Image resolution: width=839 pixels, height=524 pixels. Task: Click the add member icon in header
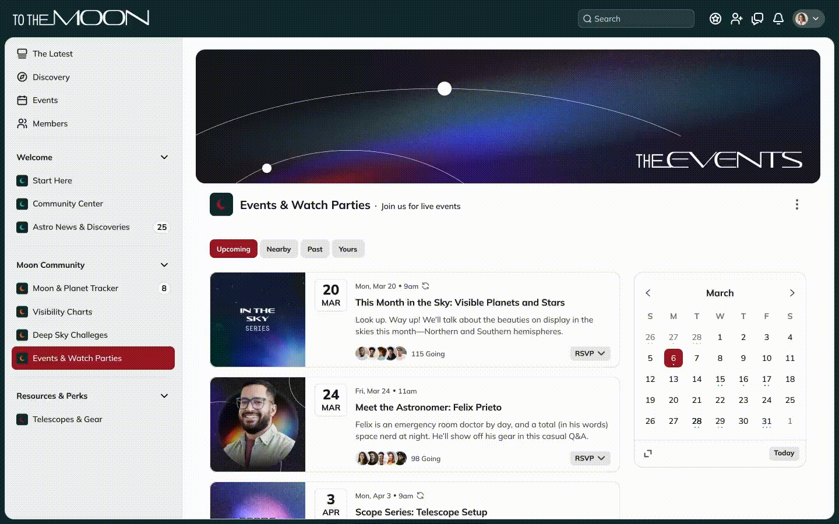[736, 19]
